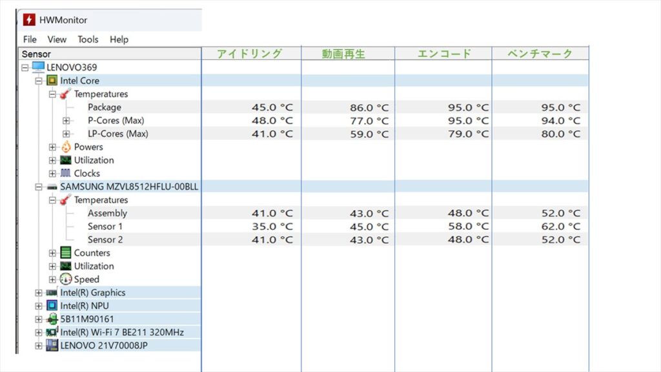Expand the Speed section
The height and width of the screenshot is (372, 661).
tap(52, 279)
